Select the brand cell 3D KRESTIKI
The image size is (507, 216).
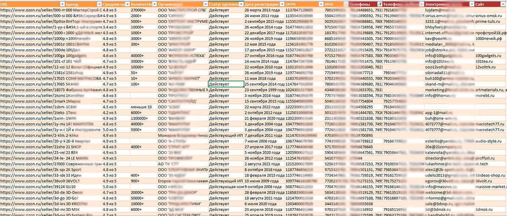point(84,203)
